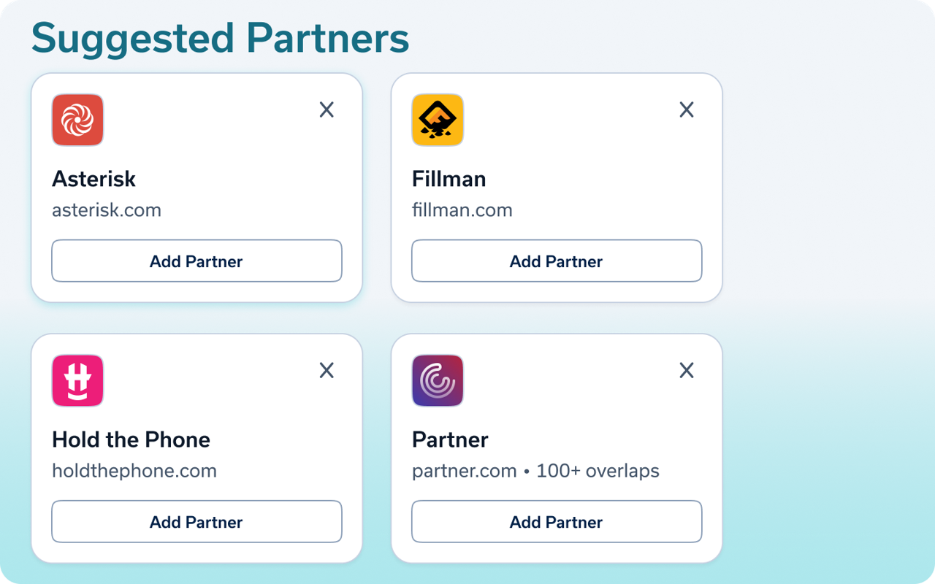Open the asterisk.com website link
Image resolution: width=935 pixels, height=584 pixels.
[x=107, y=210]
